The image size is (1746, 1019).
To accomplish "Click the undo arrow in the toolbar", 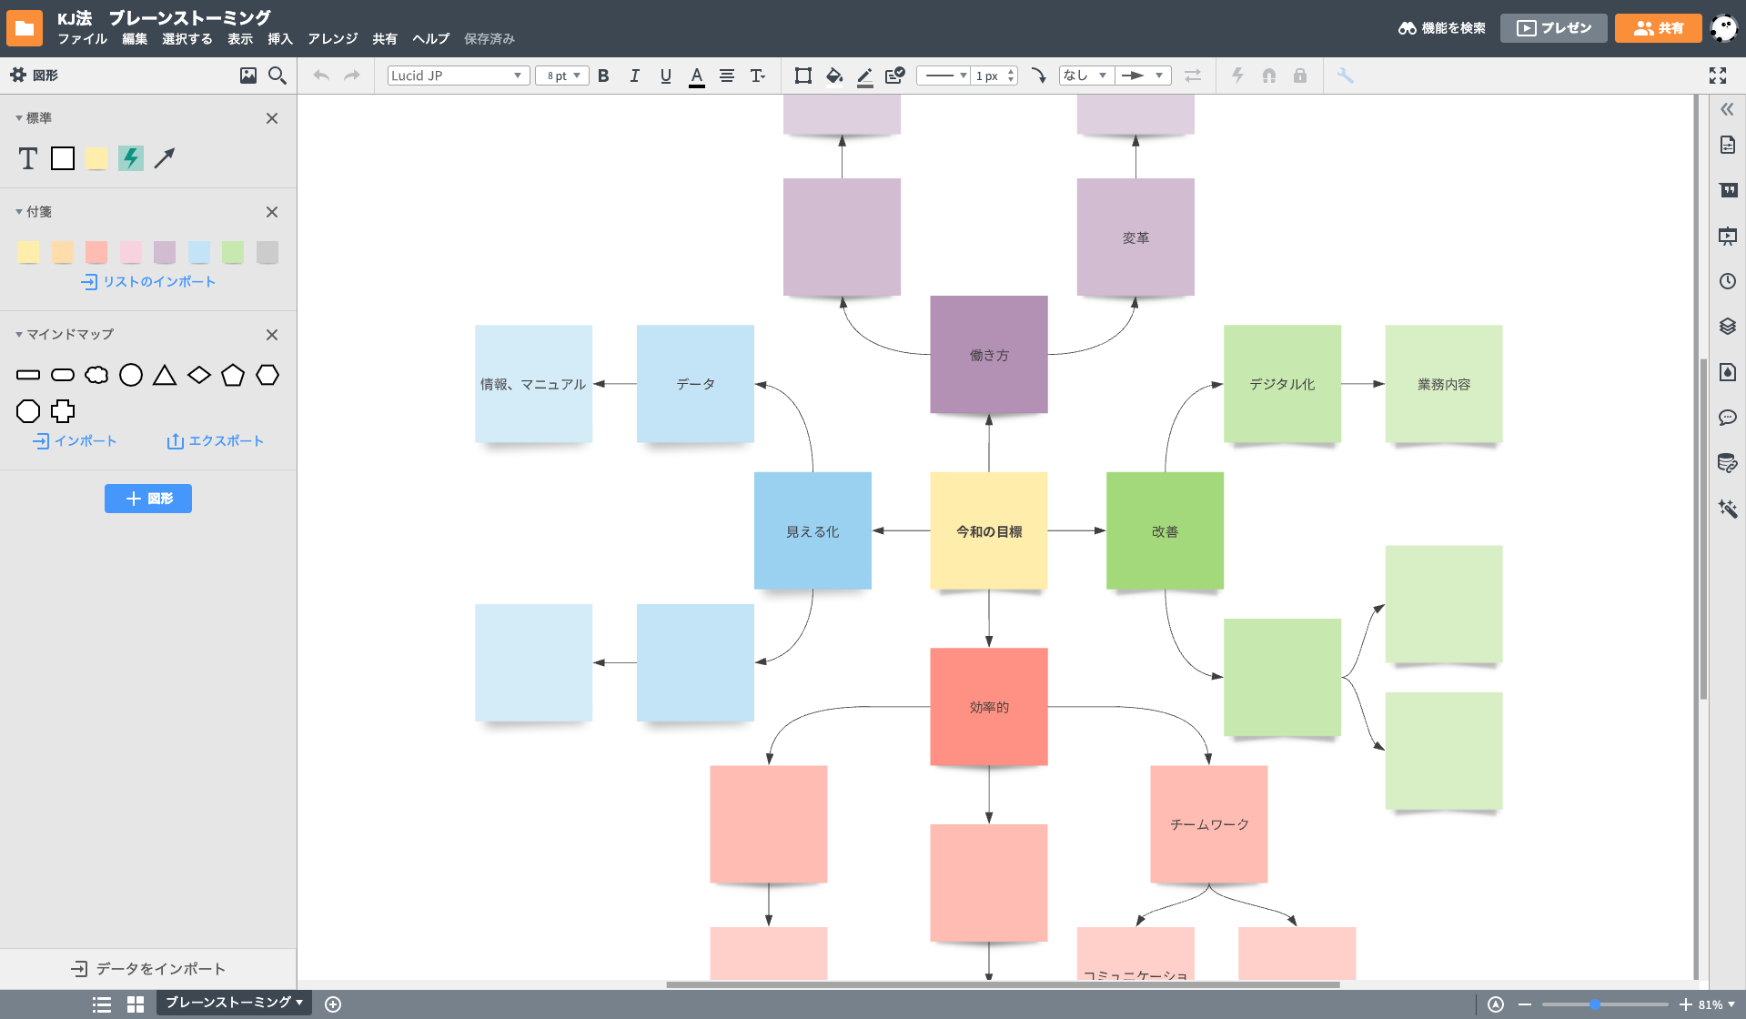I will click(x=320, y=76).
